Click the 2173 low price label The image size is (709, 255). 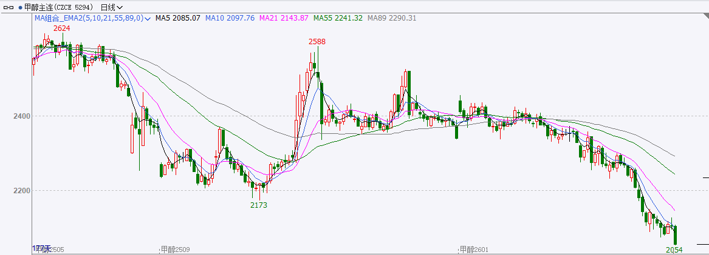point(259,205)
